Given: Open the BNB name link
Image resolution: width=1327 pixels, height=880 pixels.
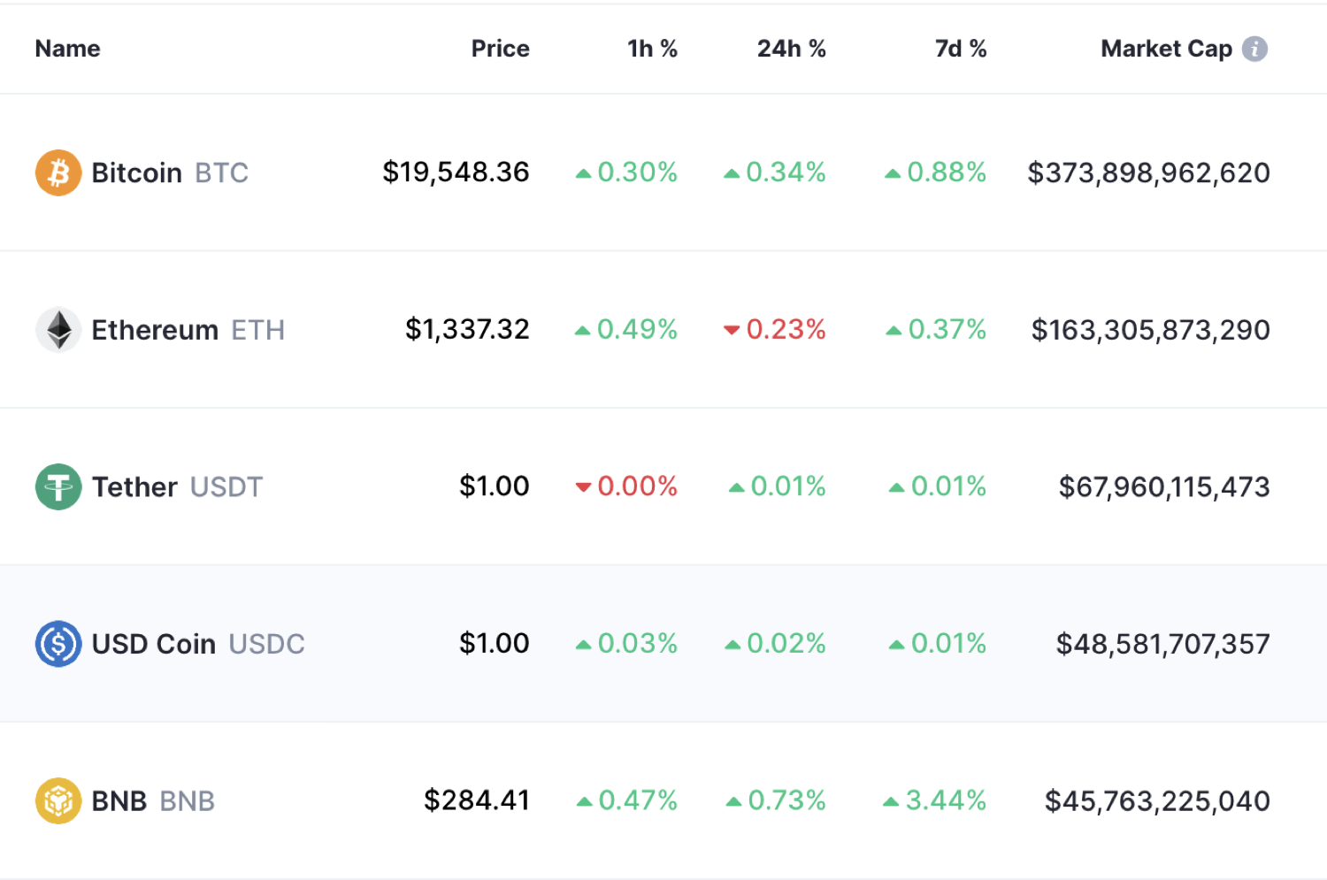Looking at the screenshot, I should pos(119,801).
